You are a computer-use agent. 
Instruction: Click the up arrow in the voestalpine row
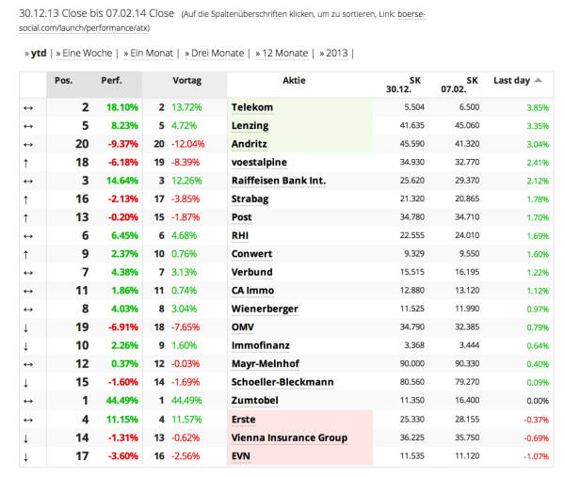(25, 162)
